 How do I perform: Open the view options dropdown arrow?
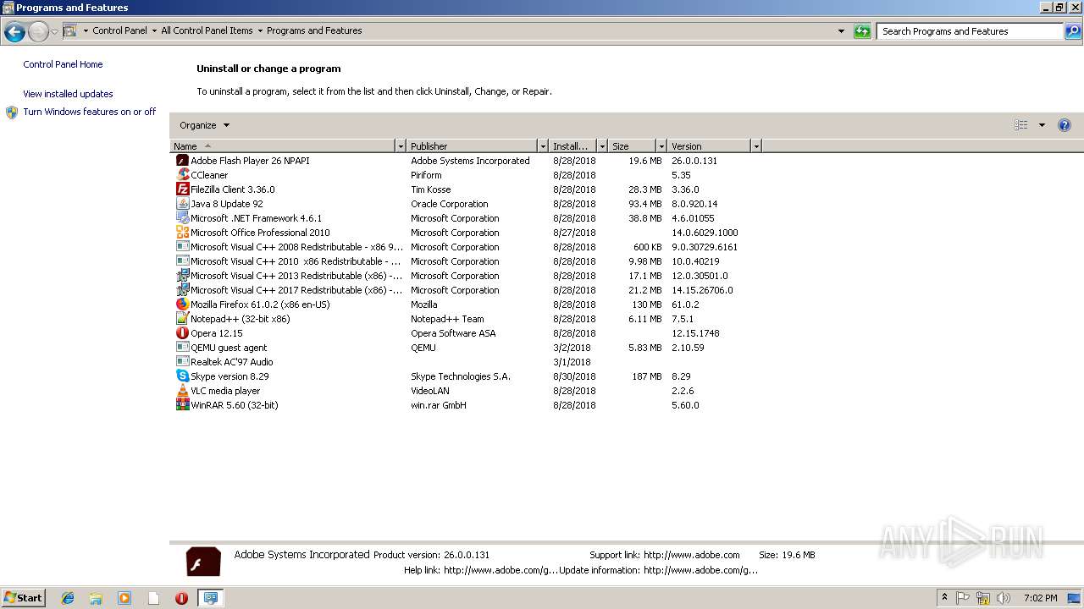pos(1042,125)
